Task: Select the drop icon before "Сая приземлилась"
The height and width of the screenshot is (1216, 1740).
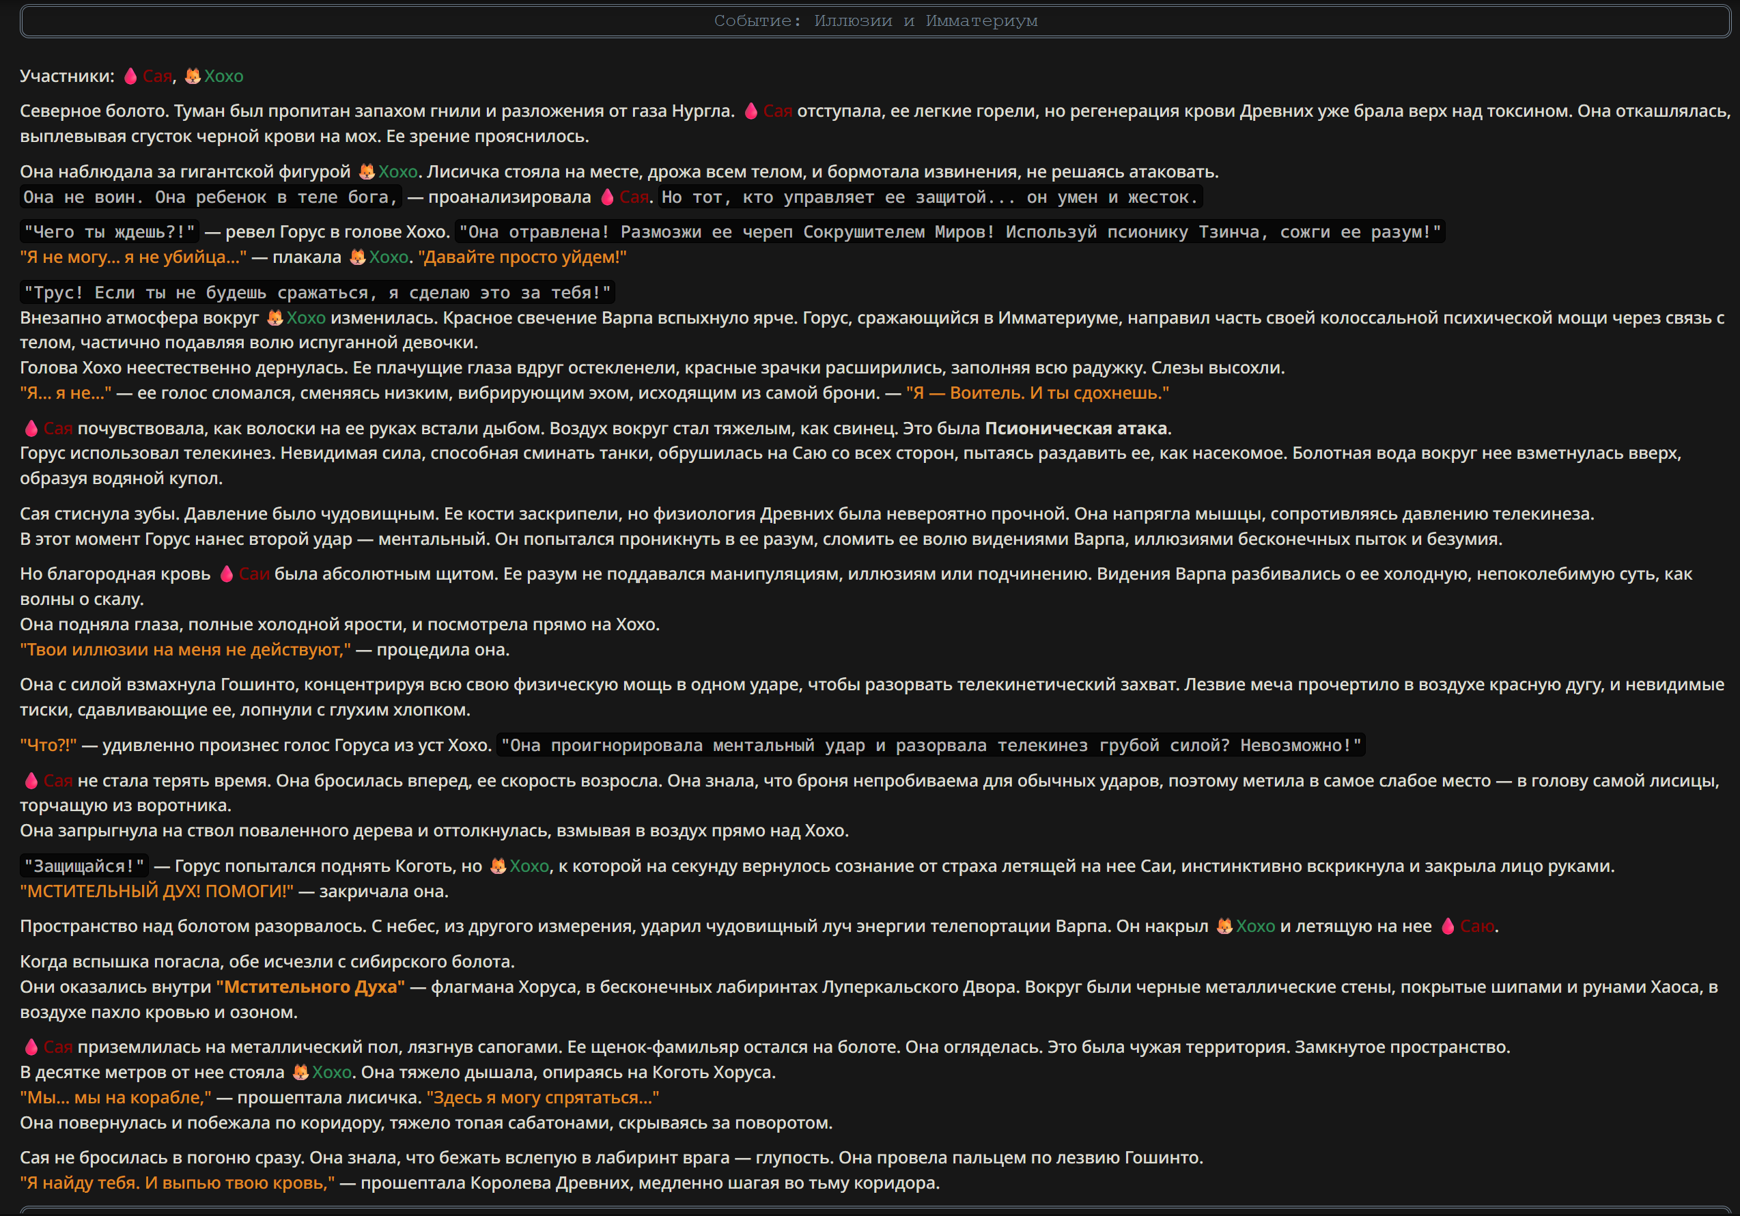Action: click(31, 1046)
